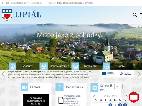Go to previous month in calendar
This screenshot has width=142, height=106.
pyautogui.click(x=94, y=96)
